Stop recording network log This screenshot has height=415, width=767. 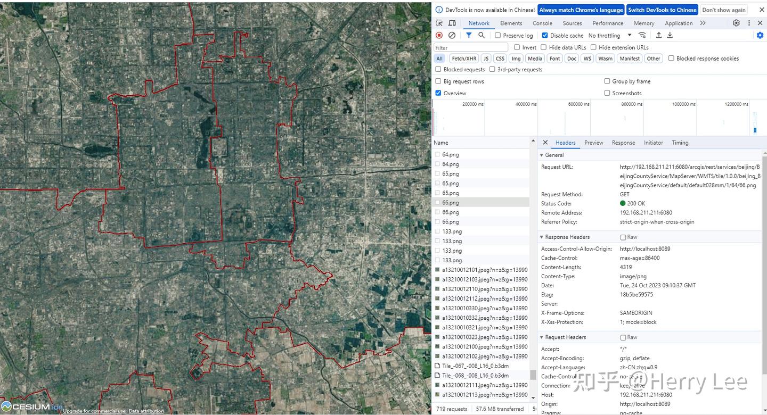click(x=439, y=35)
